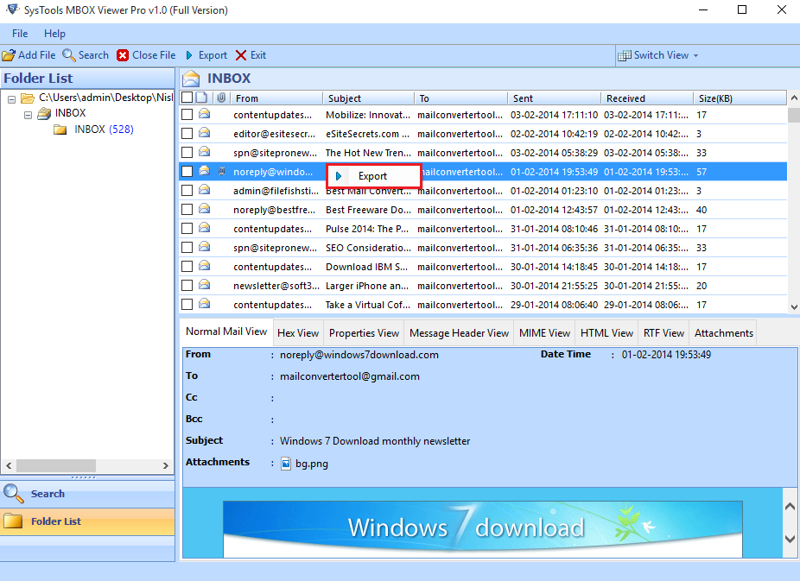Switch to Hex View tab
This screenshot has width=800, height=581.
[x=298, y=333]
